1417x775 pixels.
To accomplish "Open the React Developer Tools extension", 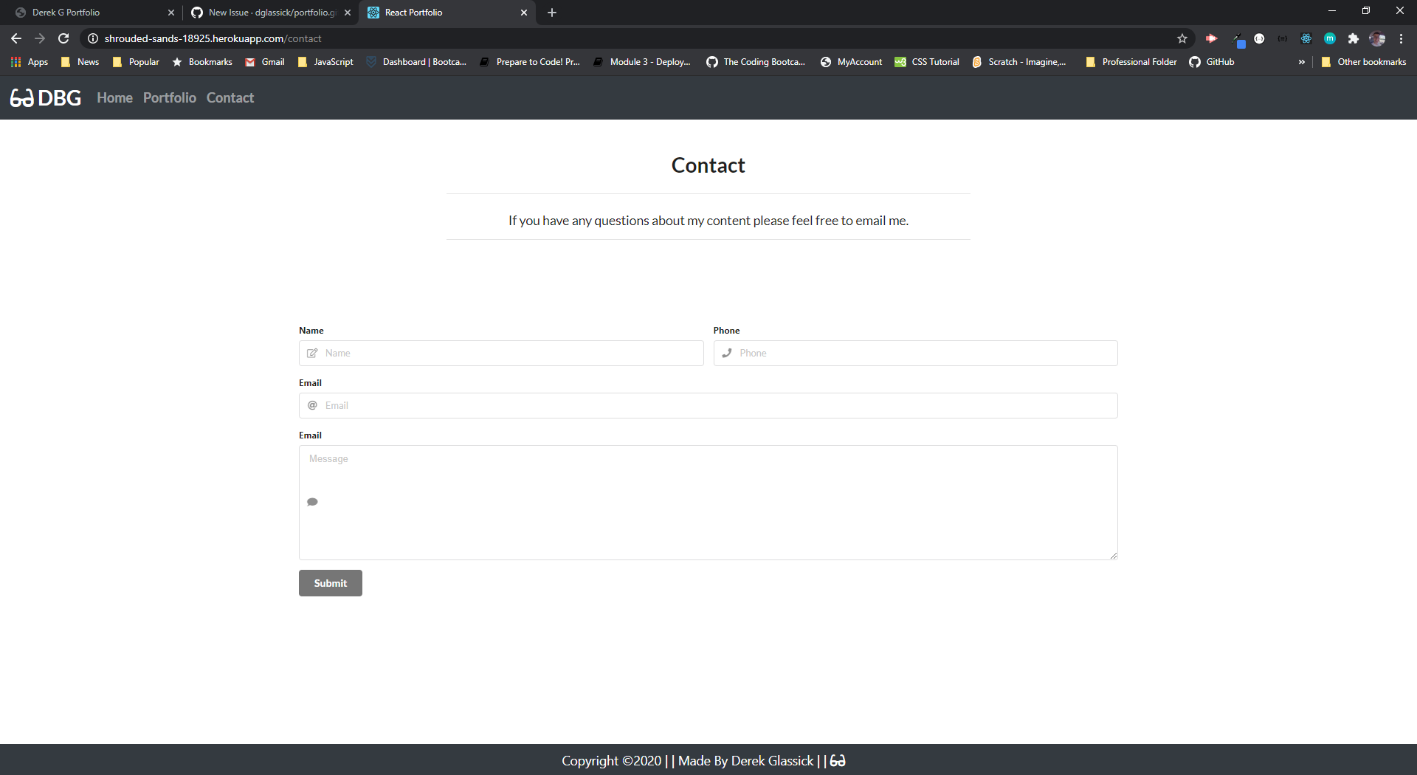I will click(x=1306, y=38).
